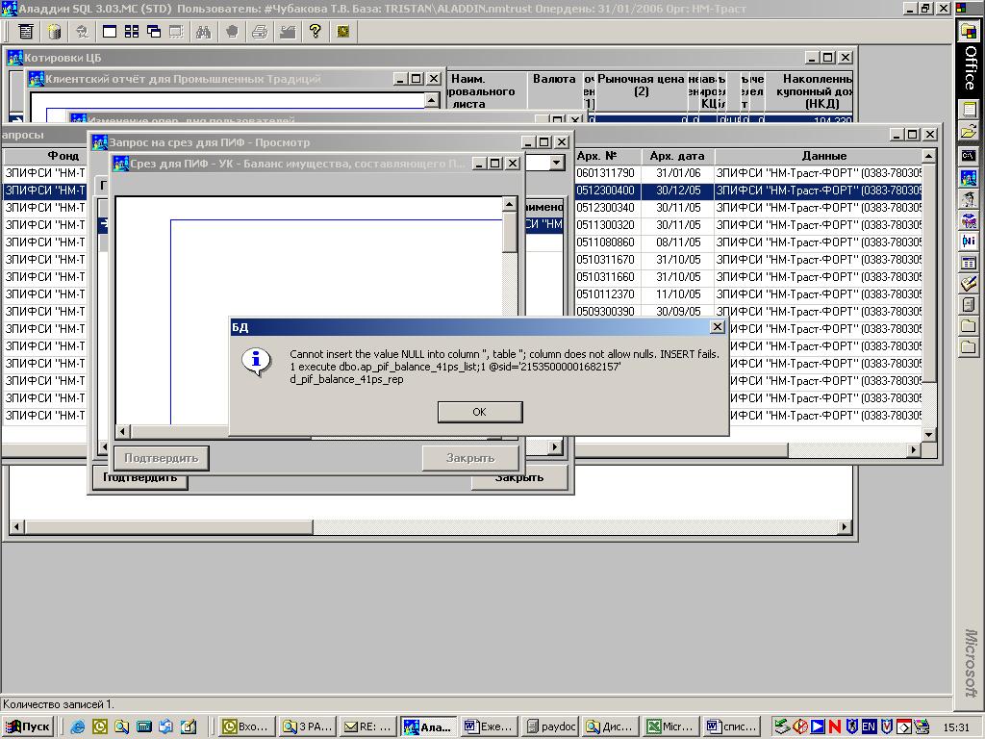Open help with the yellow question mark icon
The height and width of the screenshot is (739, 985).
coord(315,32)
